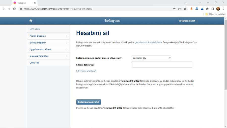Image resolution: width=227 pixels, height=128 pixels.
Task: Click the browser address bar URL
Action: 58,9
